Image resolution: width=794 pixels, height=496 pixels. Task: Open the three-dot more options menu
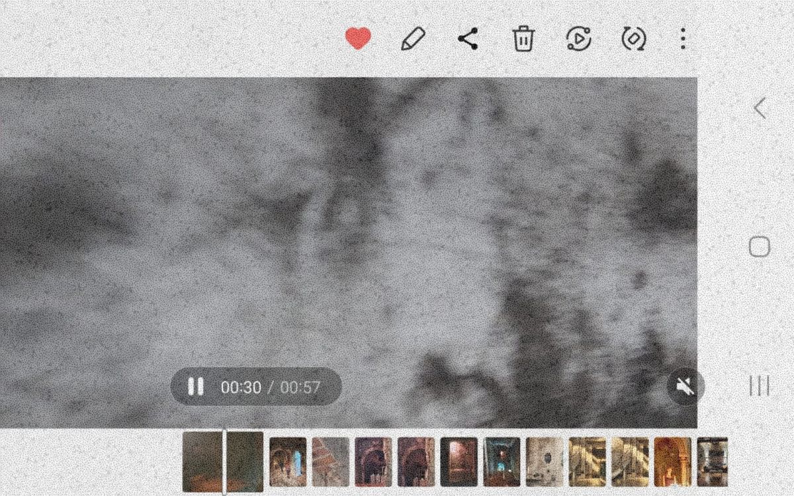[x=683, y=39]
